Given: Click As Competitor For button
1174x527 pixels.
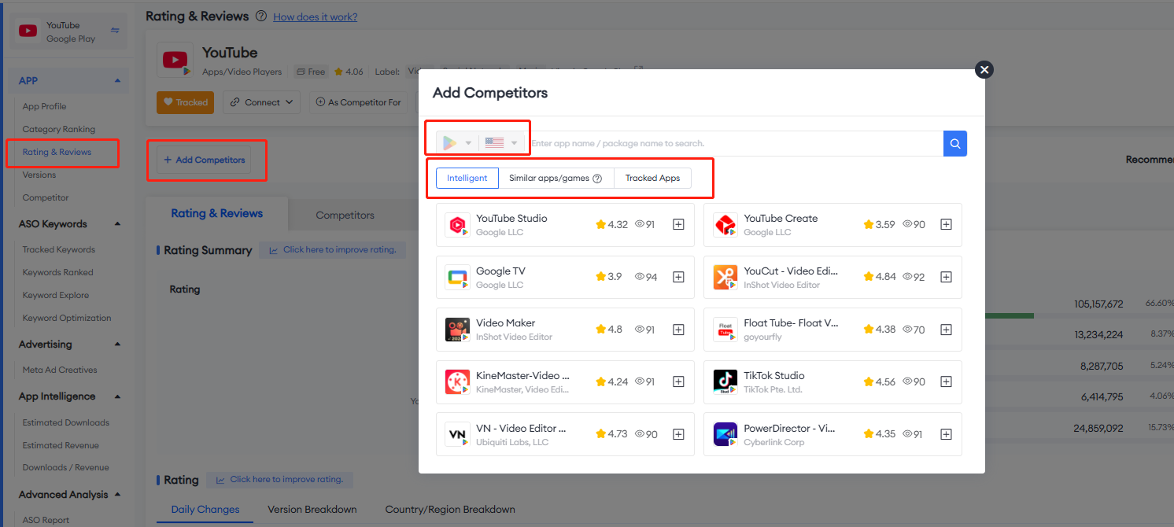Looking at the screenshot, I should pos(359,102).
